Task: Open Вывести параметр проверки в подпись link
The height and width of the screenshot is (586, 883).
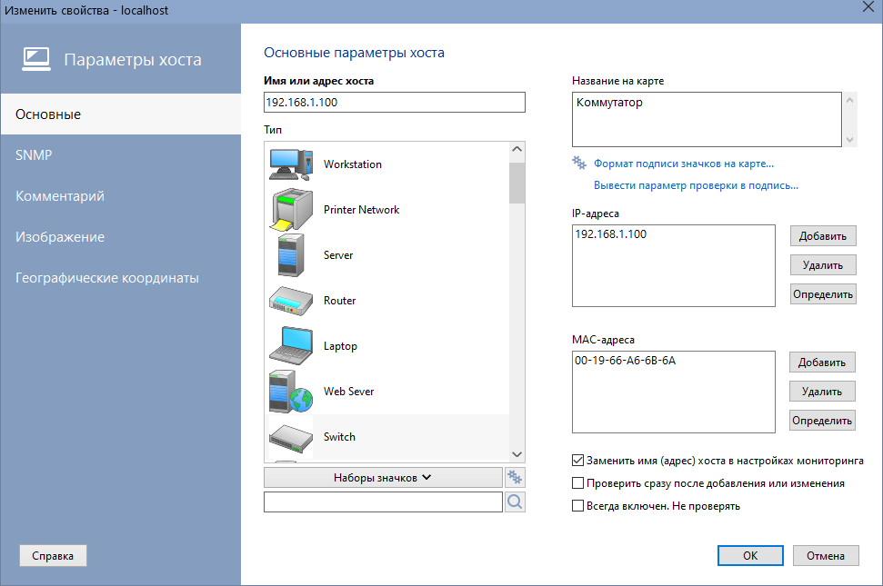Action: click(x=696, y=185)
